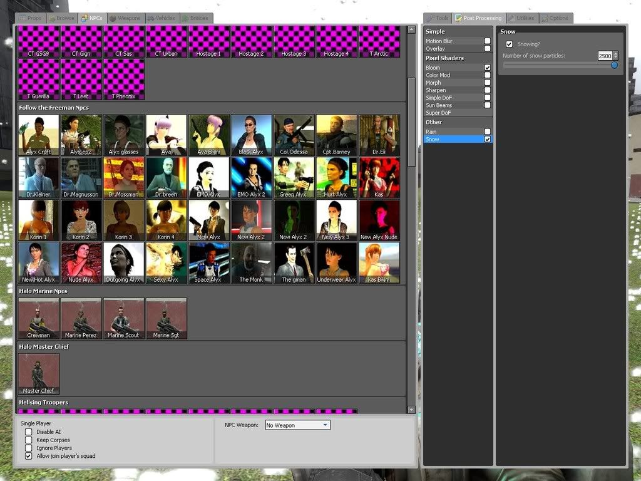Disable the Bloom pixel shader checkbox
This screenshot has height=481, width=641.
point(487,68)
